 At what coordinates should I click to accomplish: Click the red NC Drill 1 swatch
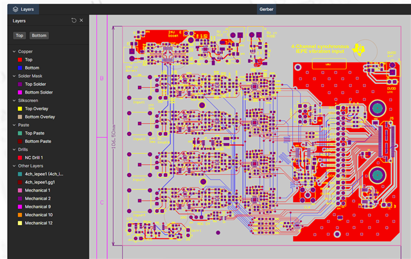tap(20, 158)
